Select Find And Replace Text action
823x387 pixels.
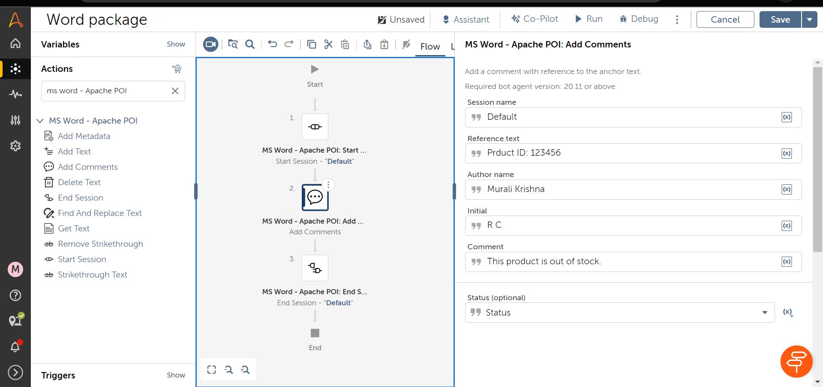99,213
